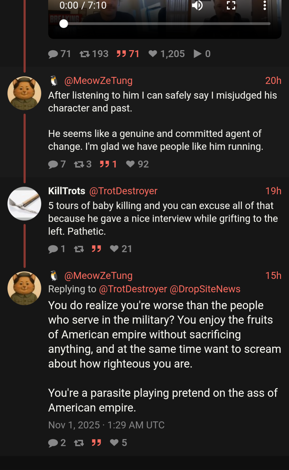Retweet the post with 193 retweets
The image size is (289, 470).
click(x=85, y=54)
